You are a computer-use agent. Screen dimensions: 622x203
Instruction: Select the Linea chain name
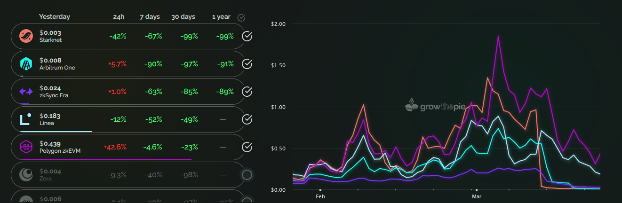point(47,123)
